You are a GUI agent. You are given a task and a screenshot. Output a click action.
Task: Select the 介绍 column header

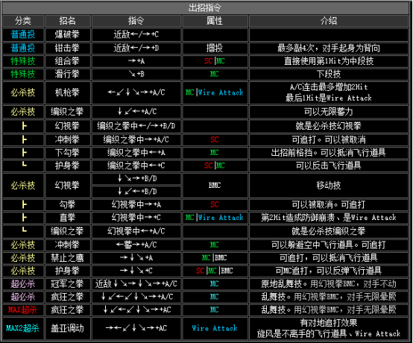329,21
